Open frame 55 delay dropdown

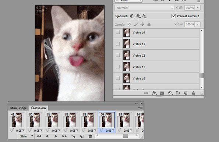tap(131, 130)
